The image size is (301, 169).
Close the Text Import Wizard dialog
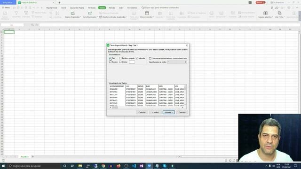click(187, 46)
